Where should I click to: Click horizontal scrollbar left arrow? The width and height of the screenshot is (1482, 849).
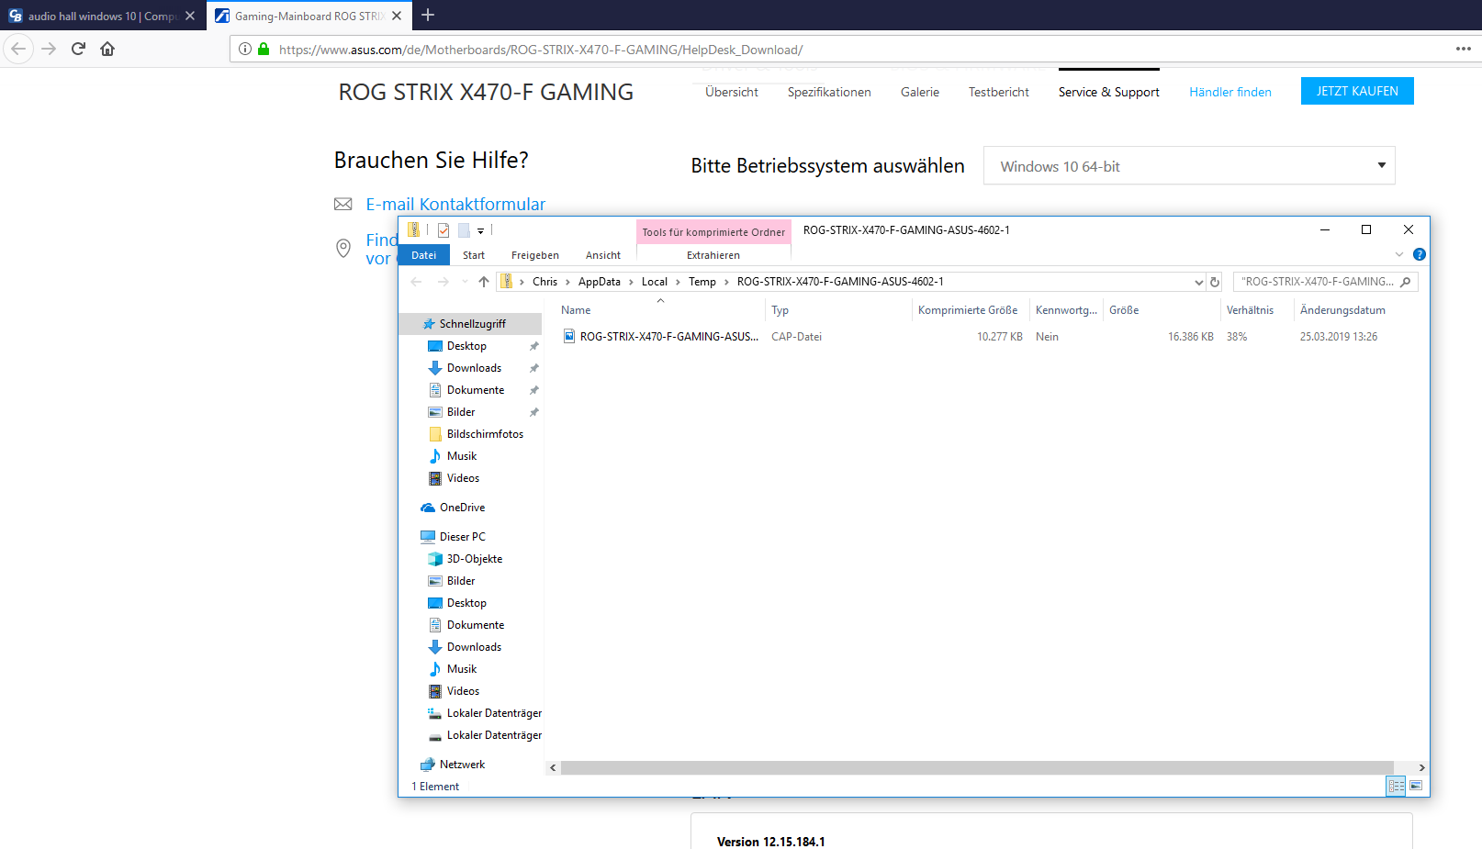pos(553,767)
